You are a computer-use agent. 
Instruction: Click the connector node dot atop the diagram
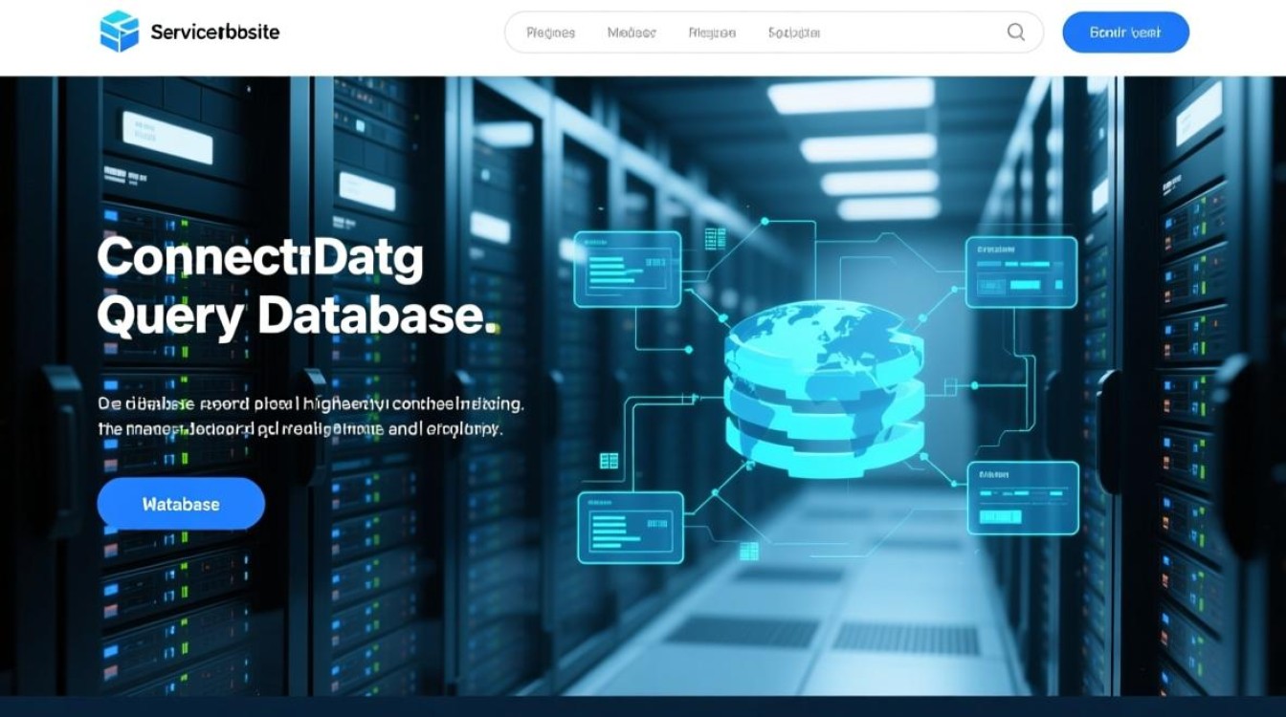pyautogui.click(x=765, y=221)
